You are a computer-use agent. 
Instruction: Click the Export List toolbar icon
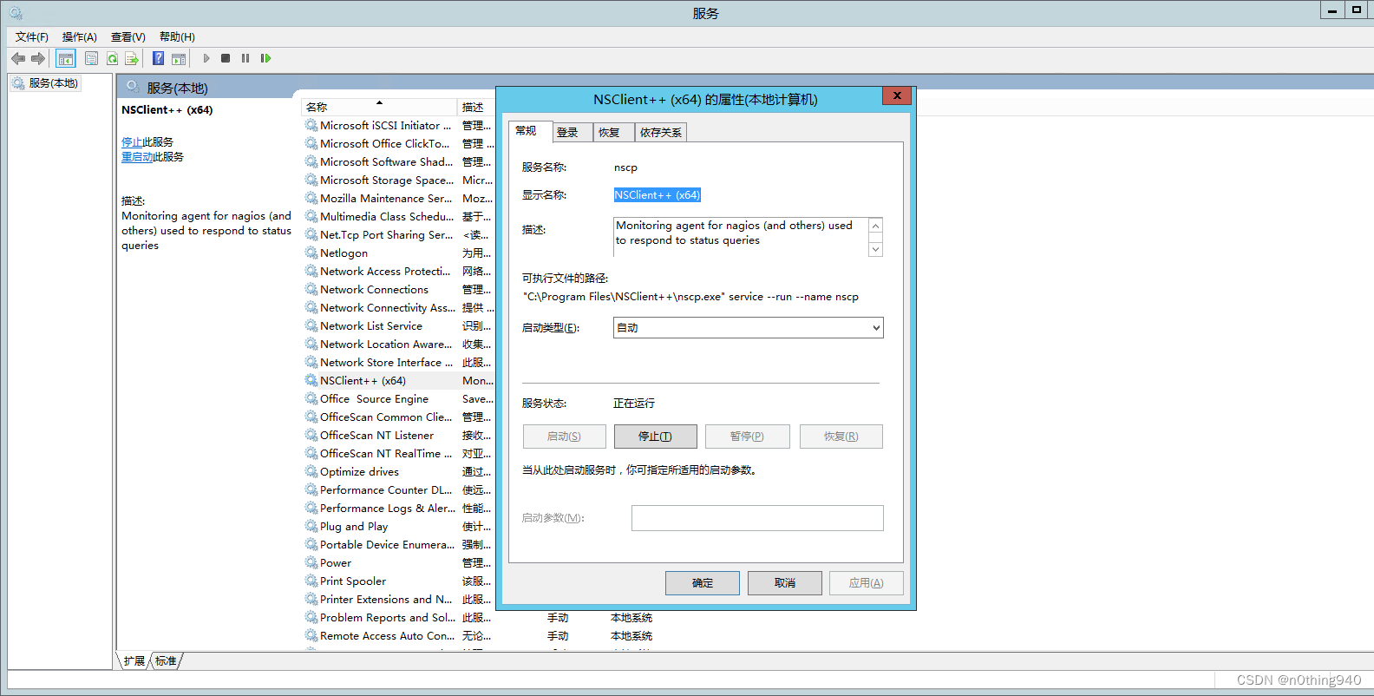132,58
